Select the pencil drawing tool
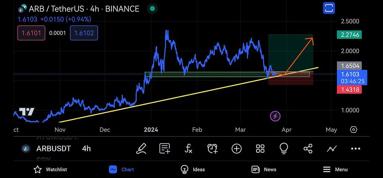Screen dimensions: 383x178 [141, 149]
